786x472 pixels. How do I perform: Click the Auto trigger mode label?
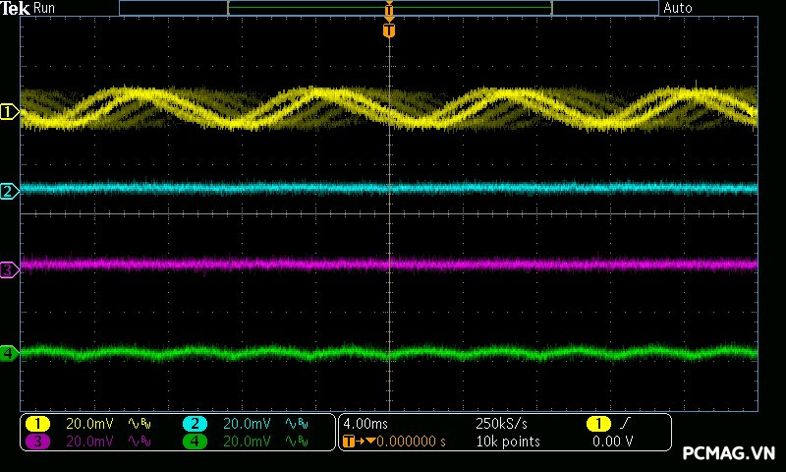point(678,8)
